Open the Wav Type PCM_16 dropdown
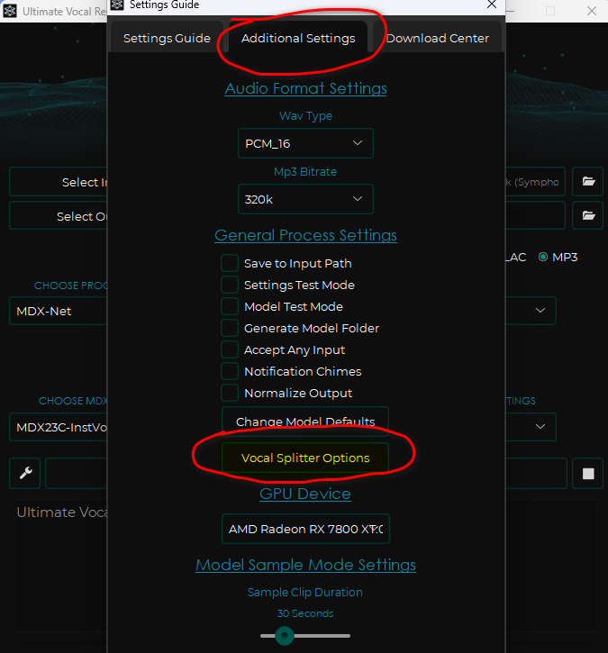 tap(305, 143)
